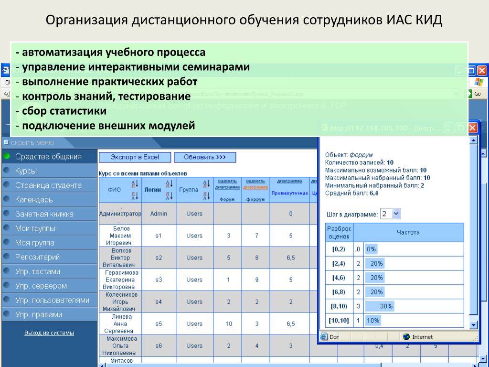This screenshot has width=489, height=367.
Task: Select Герасимова Екатерина Викторовна name cell
Action: pyautogui.click(x=120, y=280)
